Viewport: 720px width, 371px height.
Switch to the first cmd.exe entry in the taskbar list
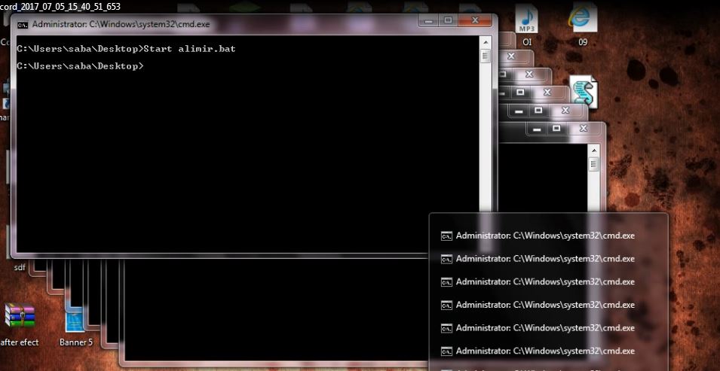pos(545,236)
